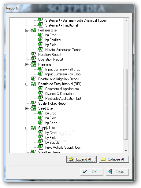Click the Input Summary - by Crop icon
Viewport: 141px width, 188px height.
tap(41, 74)
